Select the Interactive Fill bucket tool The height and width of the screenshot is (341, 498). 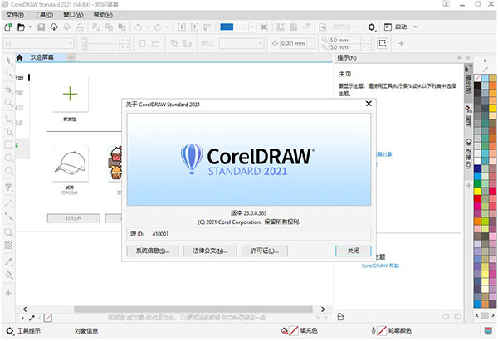click(x=8, y=275)
